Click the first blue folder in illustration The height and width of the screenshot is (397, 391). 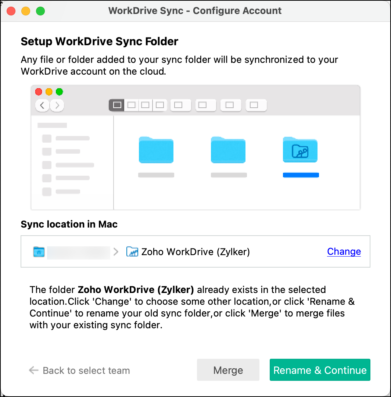pos(156,150)
